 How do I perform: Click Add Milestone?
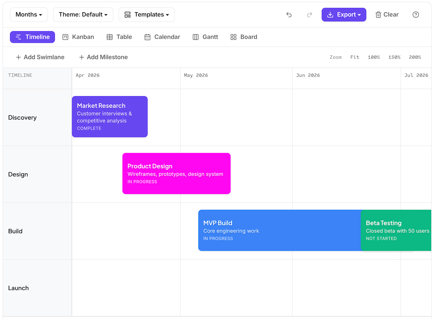[x=103, y=57]
